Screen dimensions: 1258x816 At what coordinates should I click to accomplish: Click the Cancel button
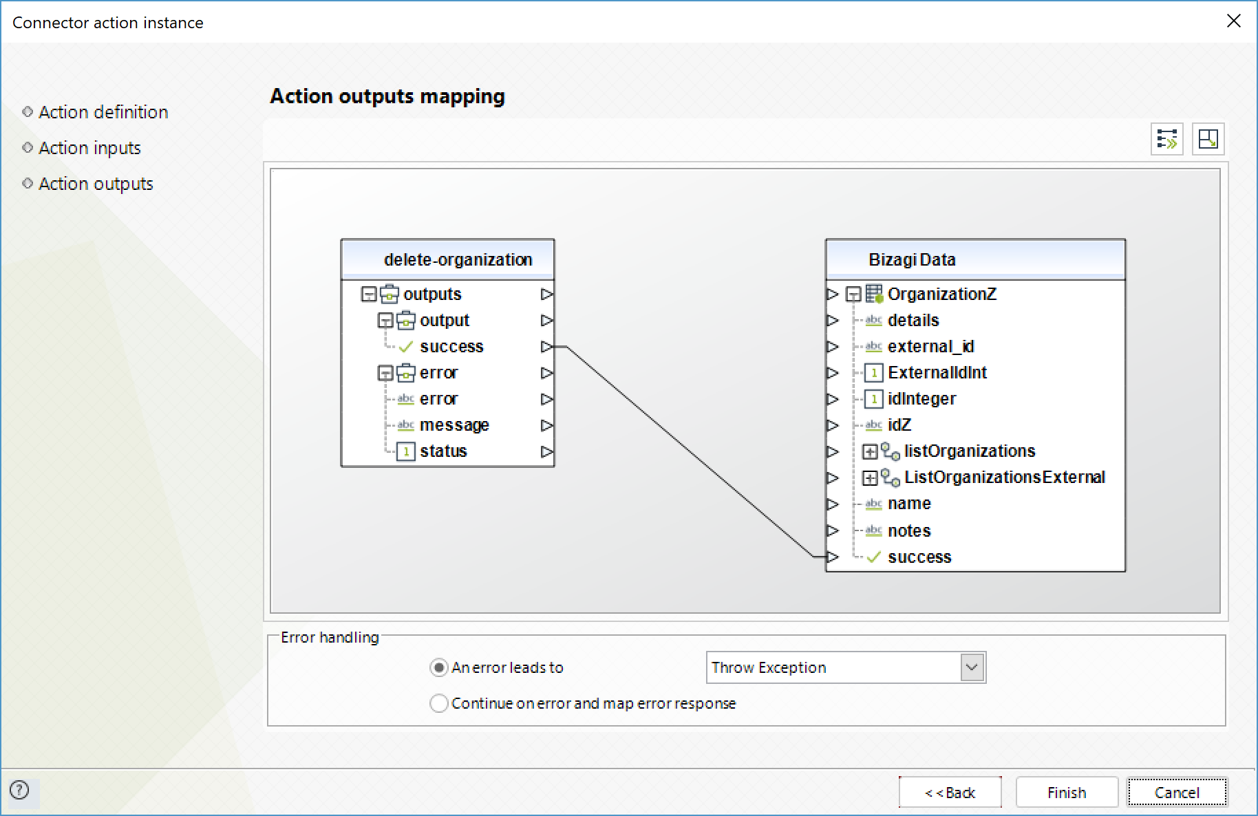(1177, 793)
